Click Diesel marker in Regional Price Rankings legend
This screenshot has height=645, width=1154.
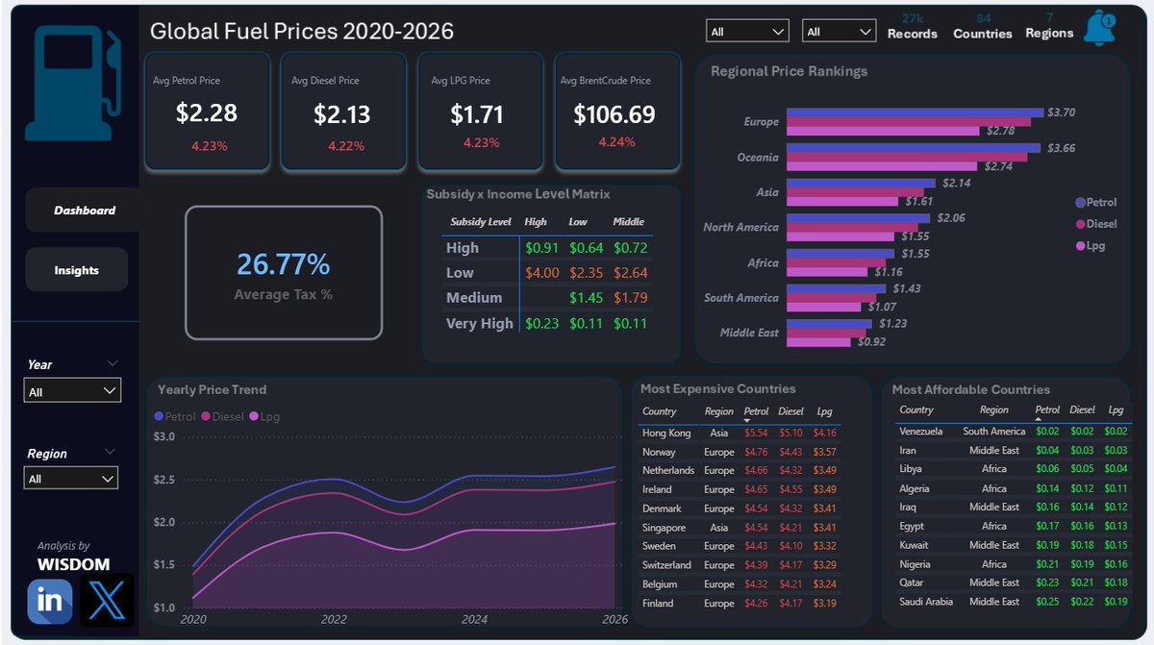coord(1081,224)
